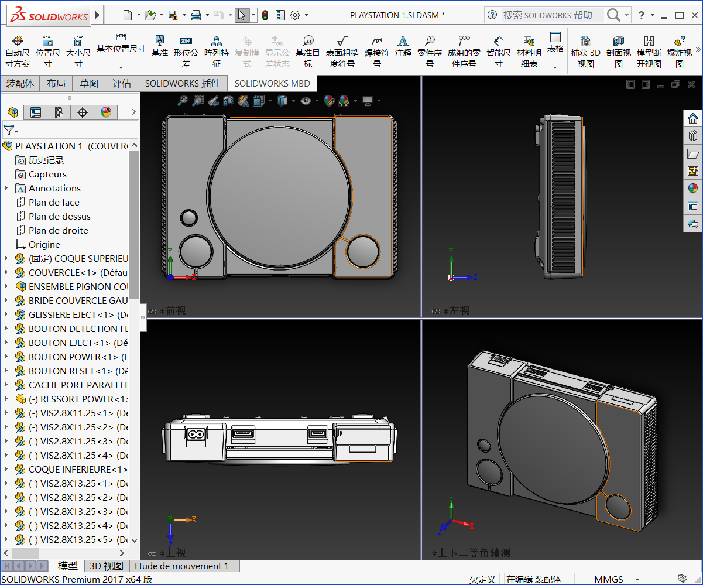Image resolution: width=703 pixels, height=585 pixels.
Task: Open the Edit Appearance color sphere icon
Action: 329,101
